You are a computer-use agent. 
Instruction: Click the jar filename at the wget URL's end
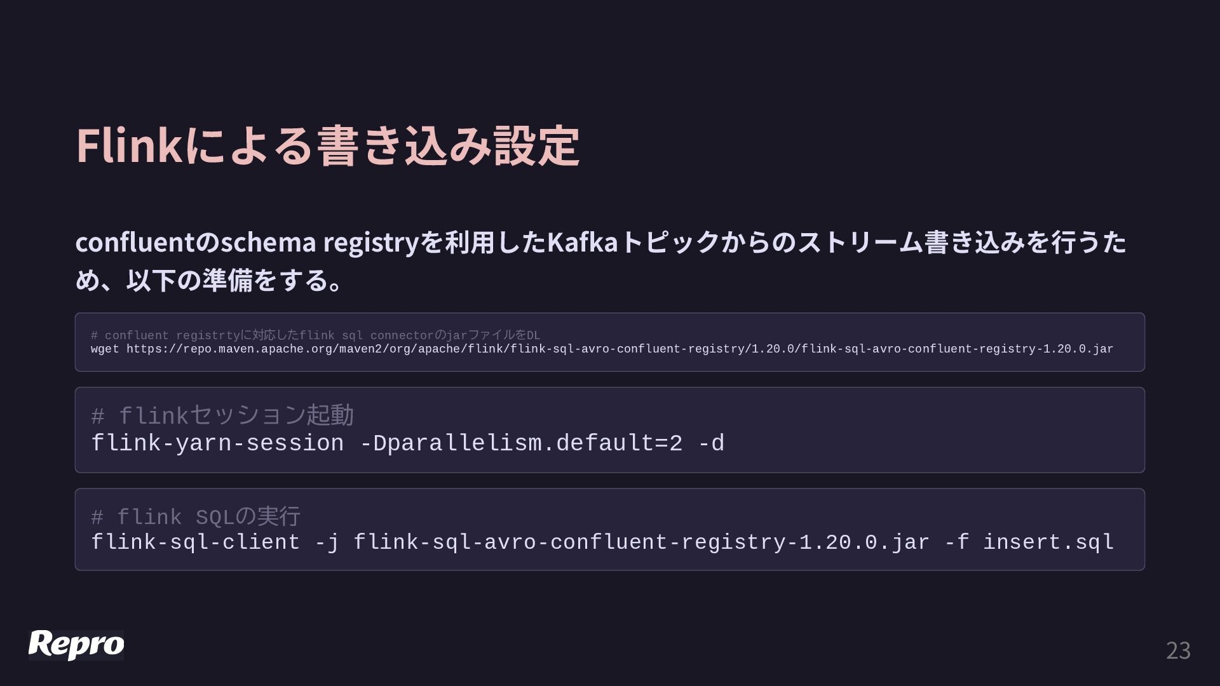(958, 349)
